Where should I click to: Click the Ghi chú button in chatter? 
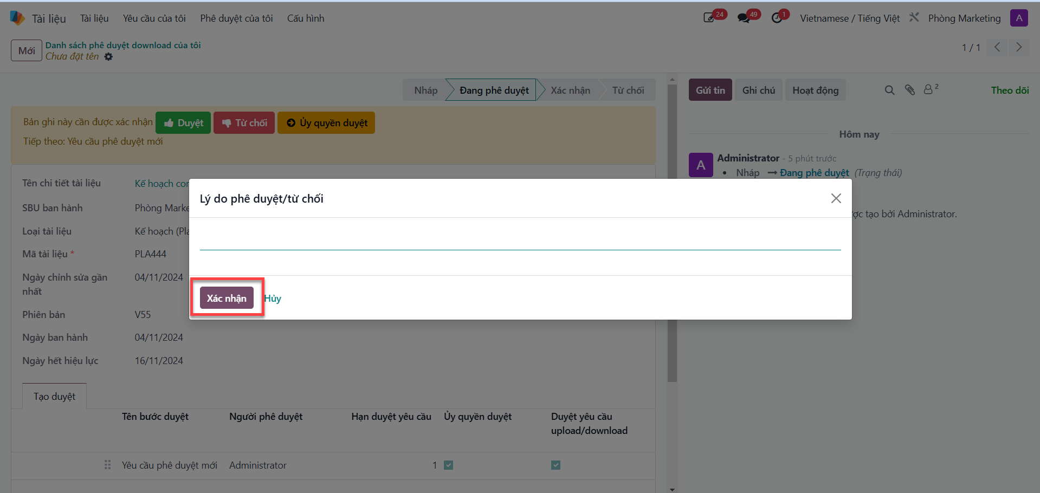point(759,90)
